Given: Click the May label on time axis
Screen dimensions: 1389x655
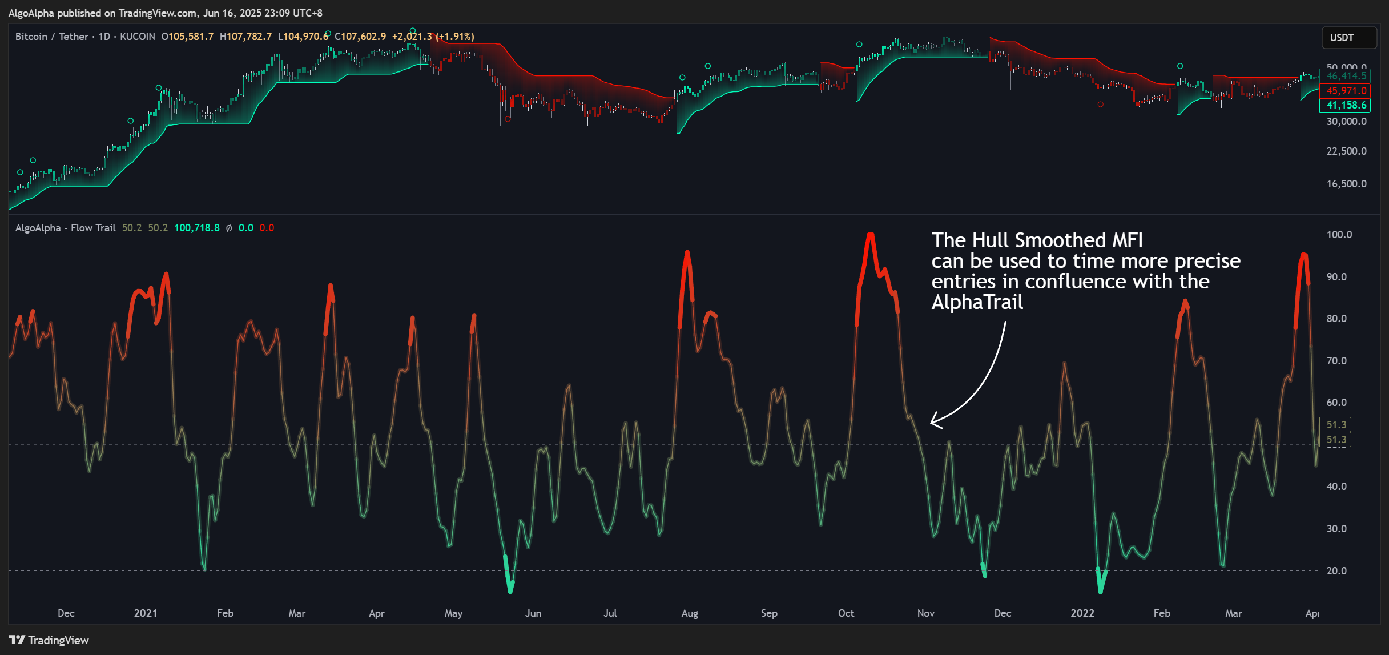Looking at the screenshot, I should click(x=453, y=613).
